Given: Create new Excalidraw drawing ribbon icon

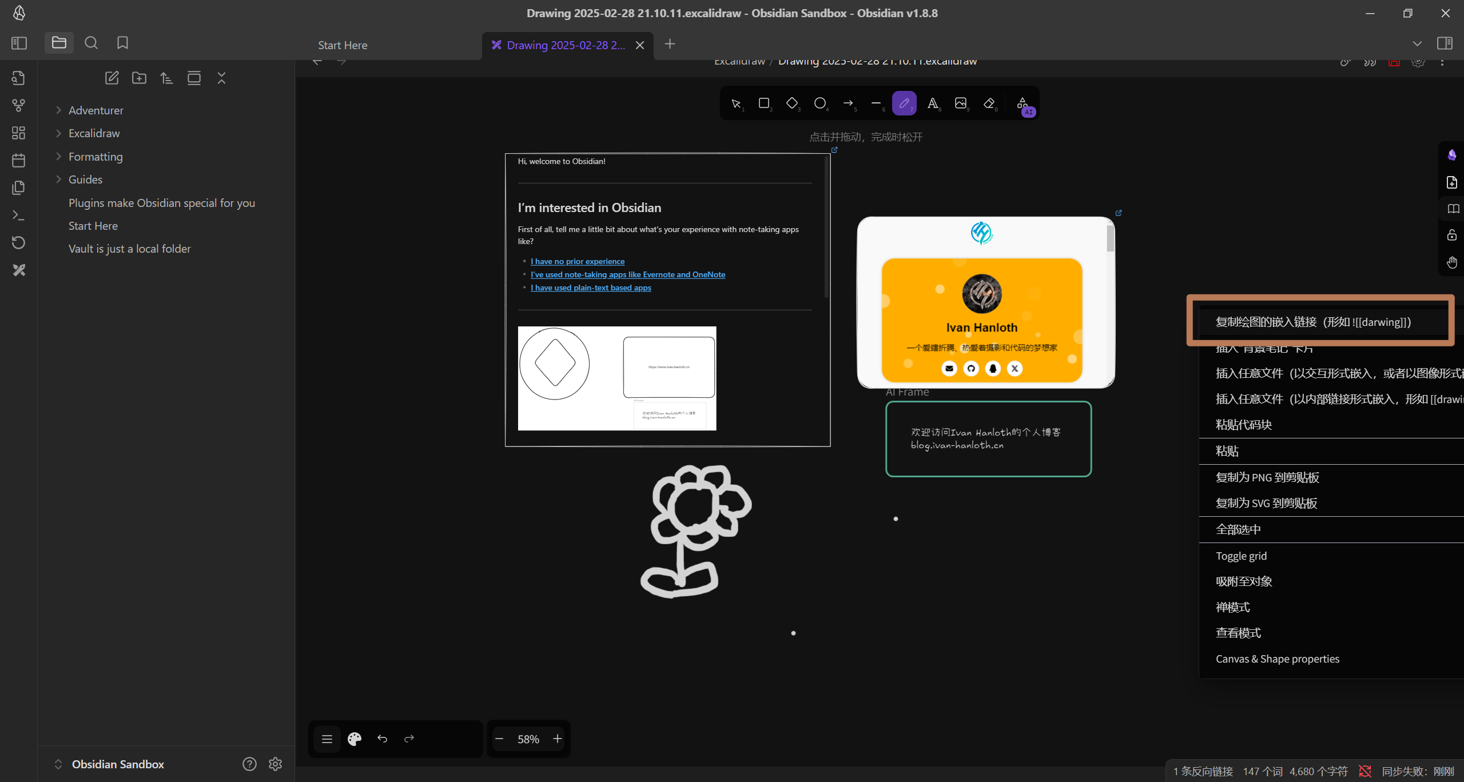Looking at the screenshot, I should [x=18, y=270].
